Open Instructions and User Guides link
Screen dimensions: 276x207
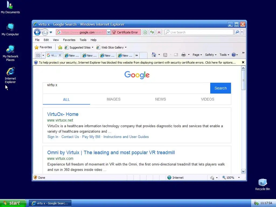click(x=126, y=137)
